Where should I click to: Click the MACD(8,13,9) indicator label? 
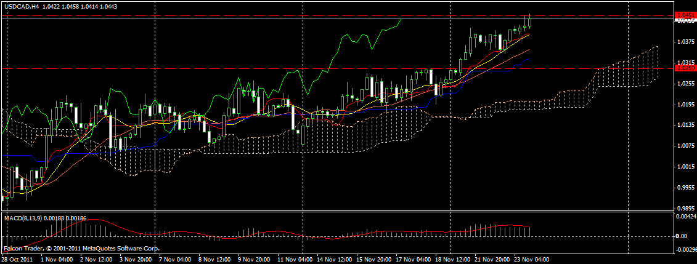coord(24,218)
